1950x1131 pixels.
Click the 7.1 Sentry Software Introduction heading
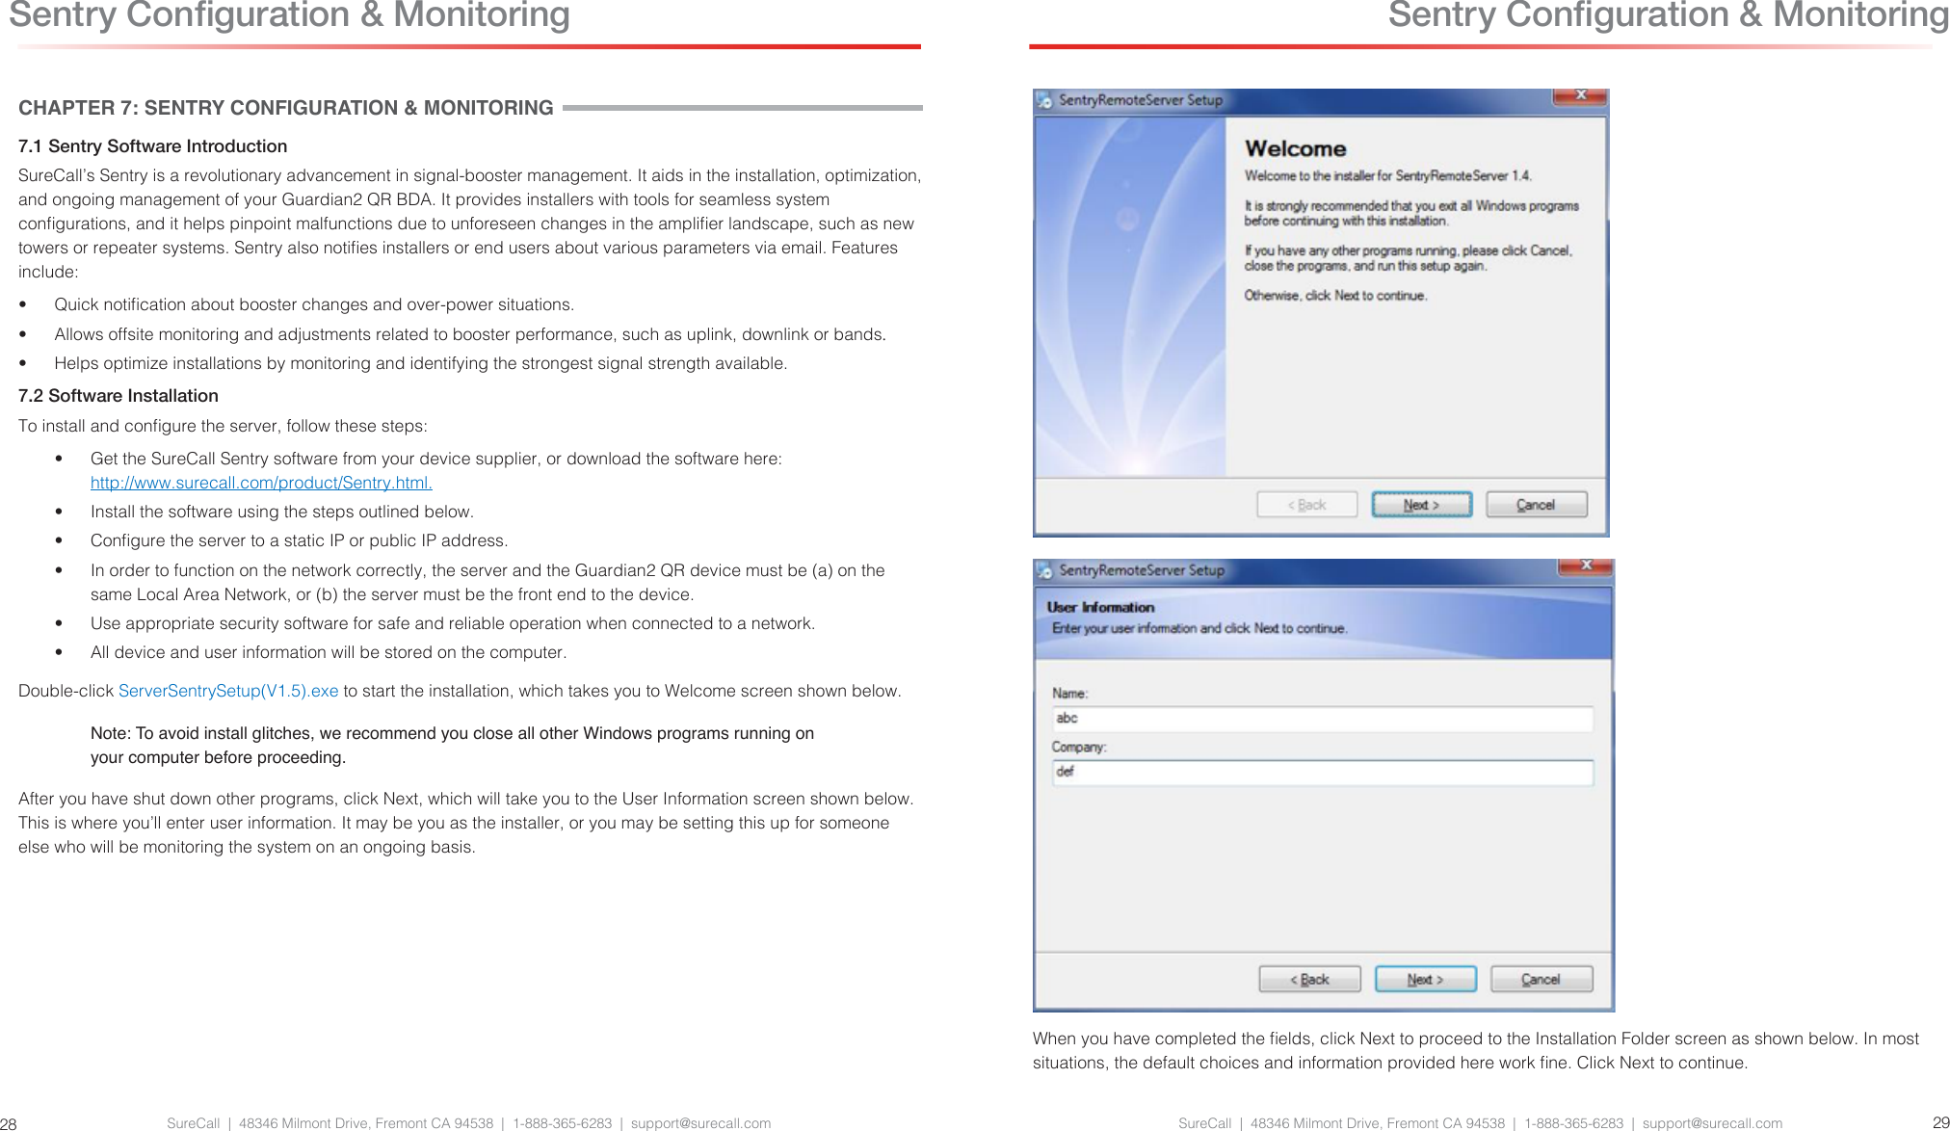click(x=152, y=146)
